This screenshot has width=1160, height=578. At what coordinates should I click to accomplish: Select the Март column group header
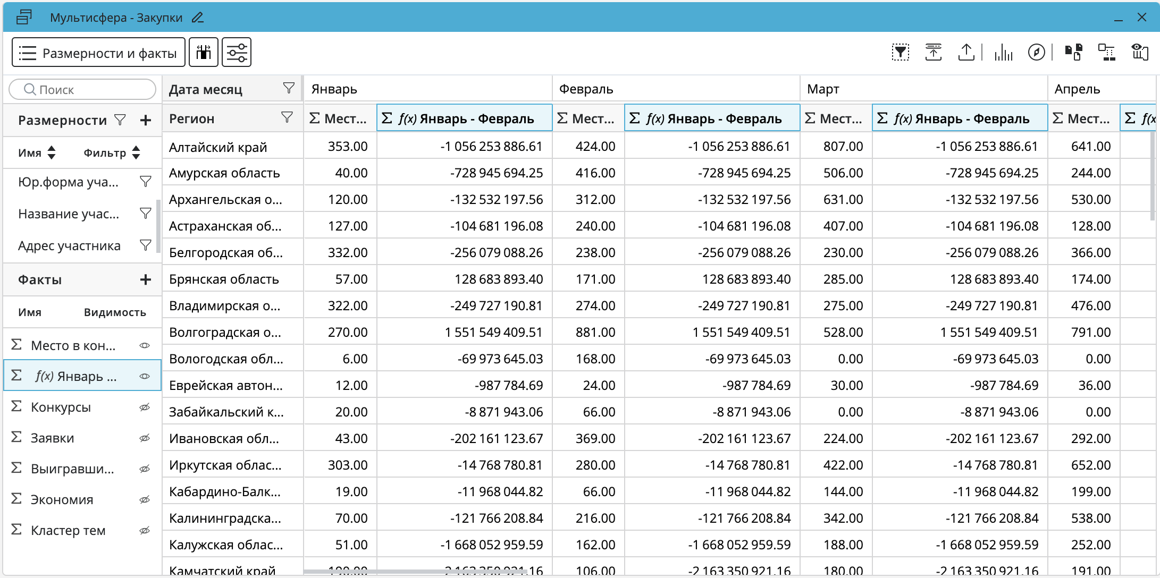click(x=823, y=89)
